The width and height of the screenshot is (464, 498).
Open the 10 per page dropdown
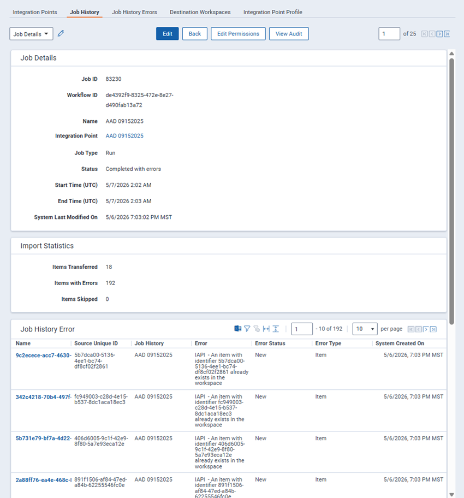365,329
